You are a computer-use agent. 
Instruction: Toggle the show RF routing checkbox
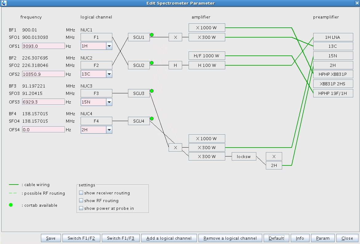pos(81,201)
